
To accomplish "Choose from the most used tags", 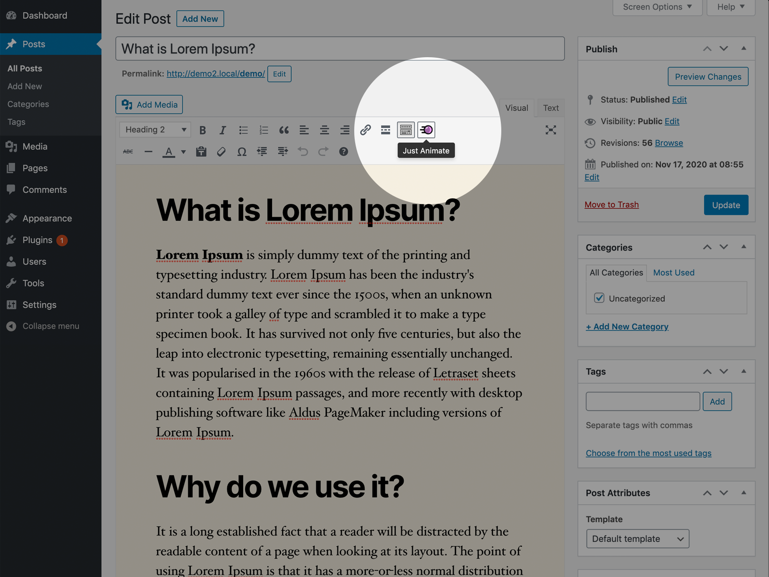I will click(648, 453).
